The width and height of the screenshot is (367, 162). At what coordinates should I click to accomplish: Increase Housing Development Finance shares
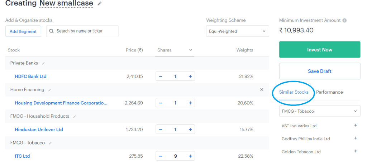[x=190, y=103]
